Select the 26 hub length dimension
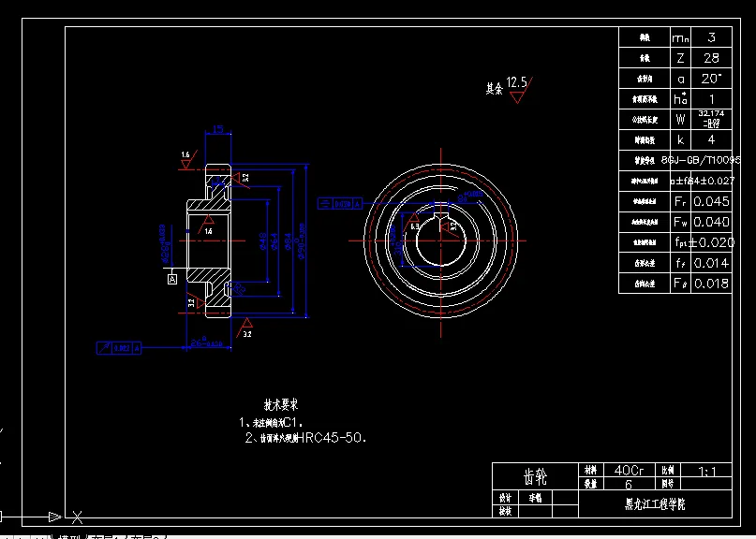756x539 pixels. [x=206, y=343]
